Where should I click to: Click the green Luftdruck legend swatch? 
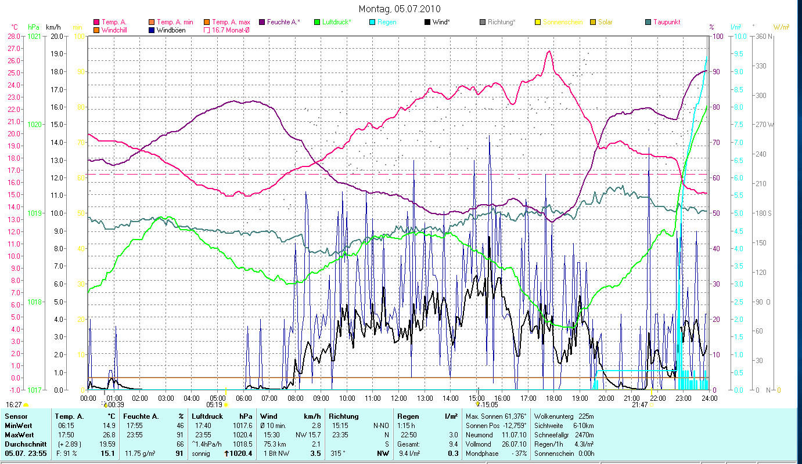pyautogui.click(x=317, y=22)
